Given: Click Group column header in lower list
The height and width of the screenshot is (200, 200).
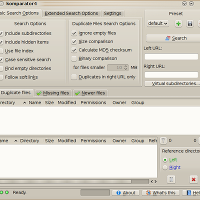Looking at the screenshot, I should click(137, 141).
